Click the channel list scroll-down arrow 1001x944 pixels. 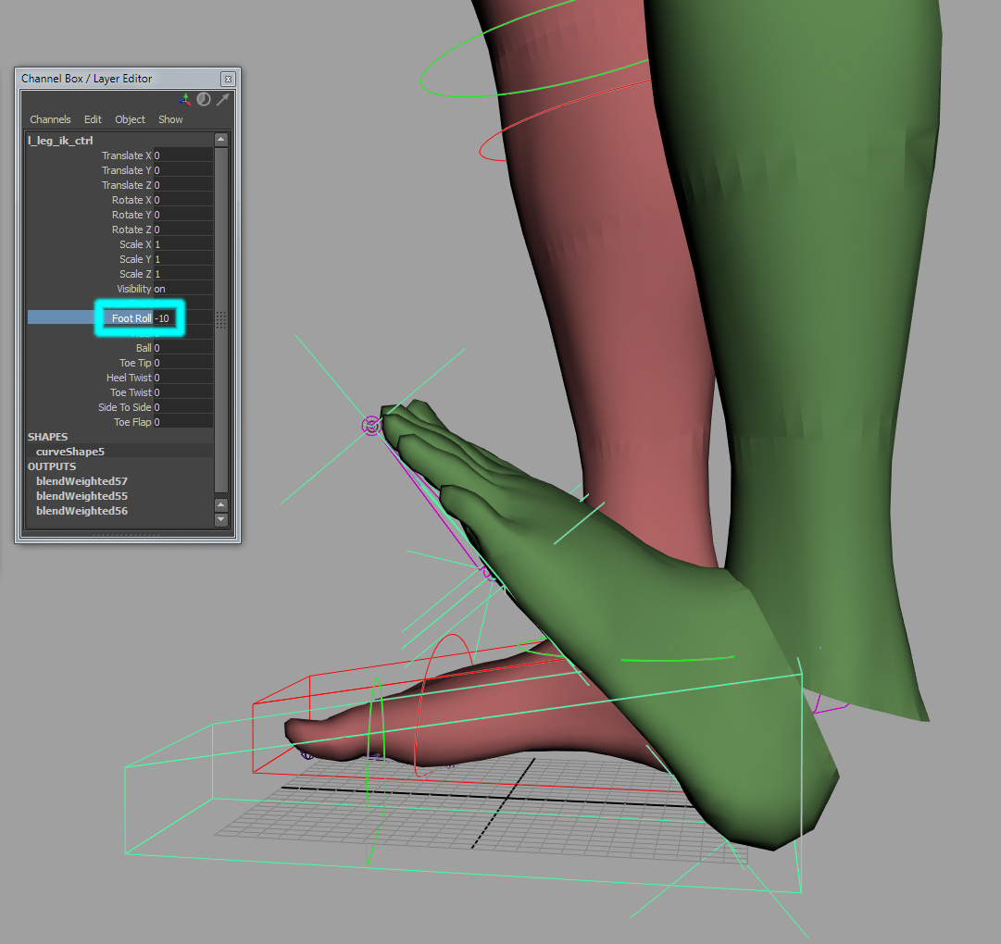pyautogui.click(x=221, y=519)
